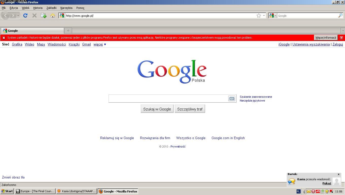Click the Szczęśliwy traf button
The width and height of the screenshot is (345, 195).
tap(190, 109)
